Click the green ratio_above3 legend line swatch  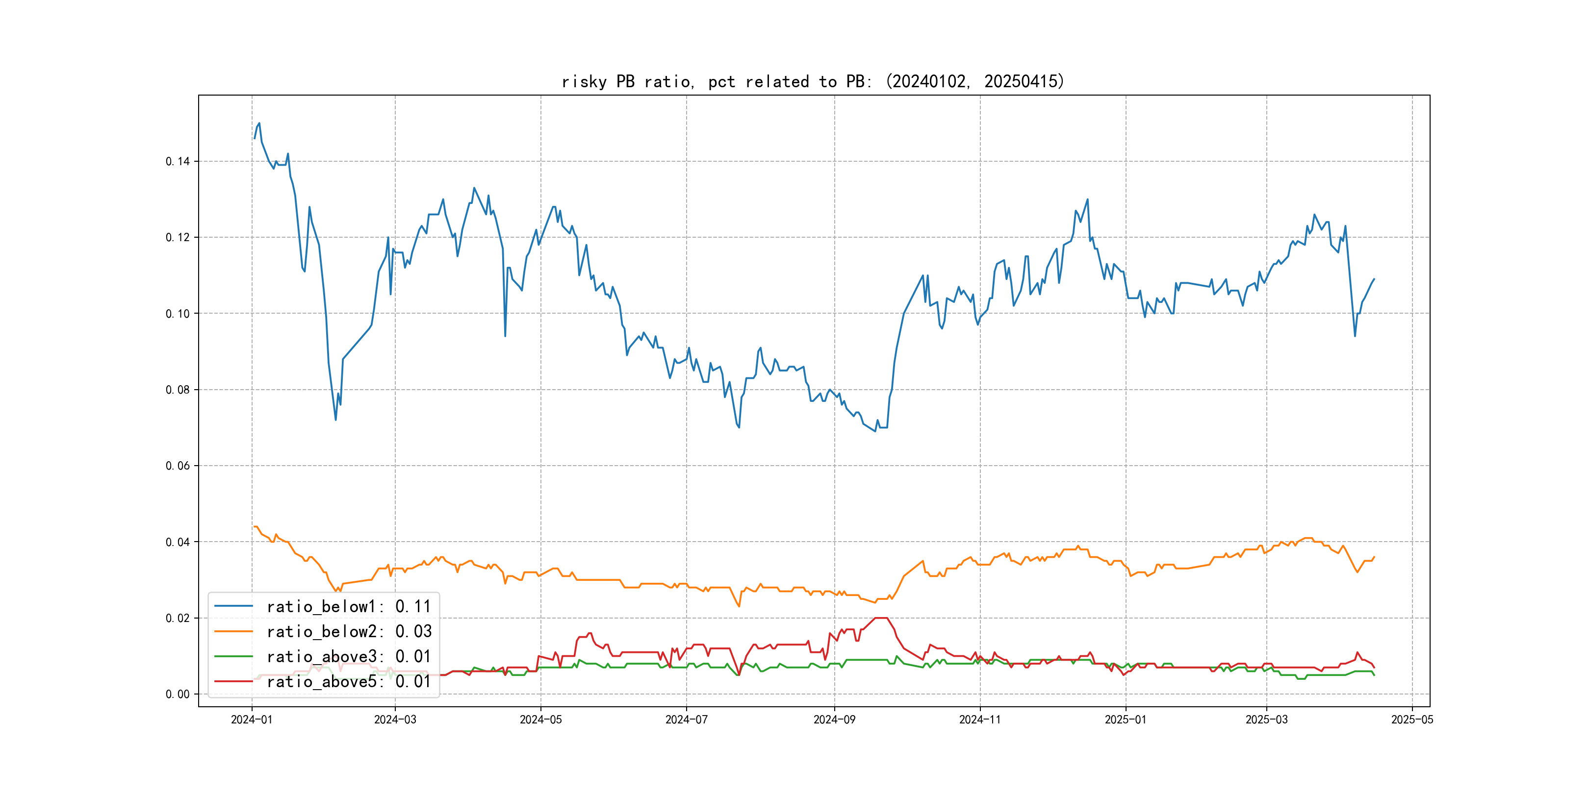coord(233,657)
